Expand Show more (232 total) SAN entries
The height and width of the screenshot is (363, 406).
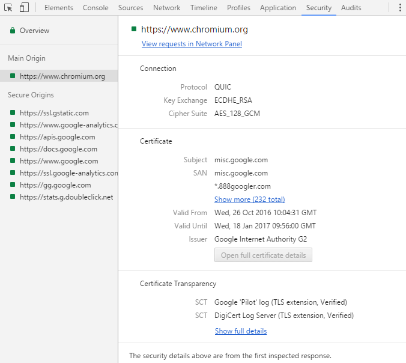pos(250,200)
